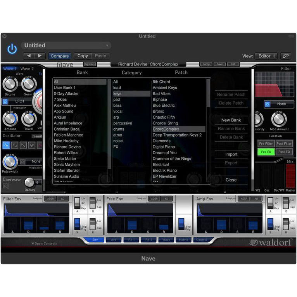Toggle the plugin power button

12,49
